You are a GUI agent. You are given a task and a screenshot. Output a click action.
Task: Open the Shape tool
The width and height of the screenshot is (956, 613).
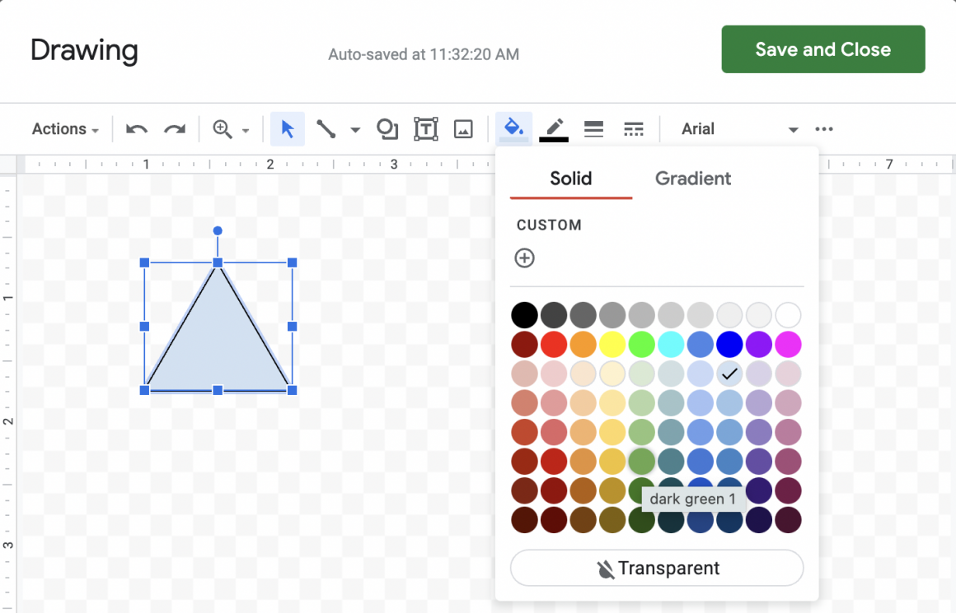(x=387, y=128)
